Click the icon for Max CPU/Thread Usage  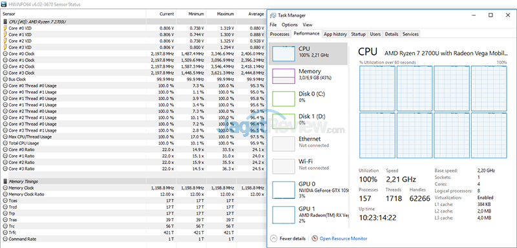[5, 137]
